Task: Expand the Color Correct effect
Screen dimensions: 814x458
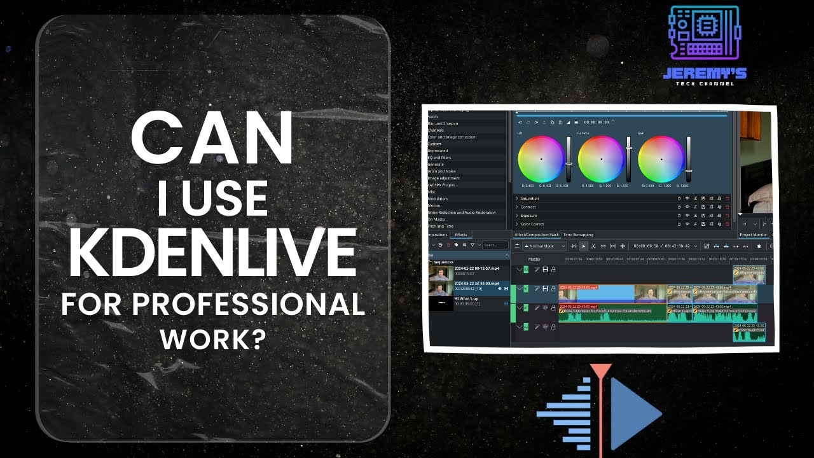Action: coord(517,224)
